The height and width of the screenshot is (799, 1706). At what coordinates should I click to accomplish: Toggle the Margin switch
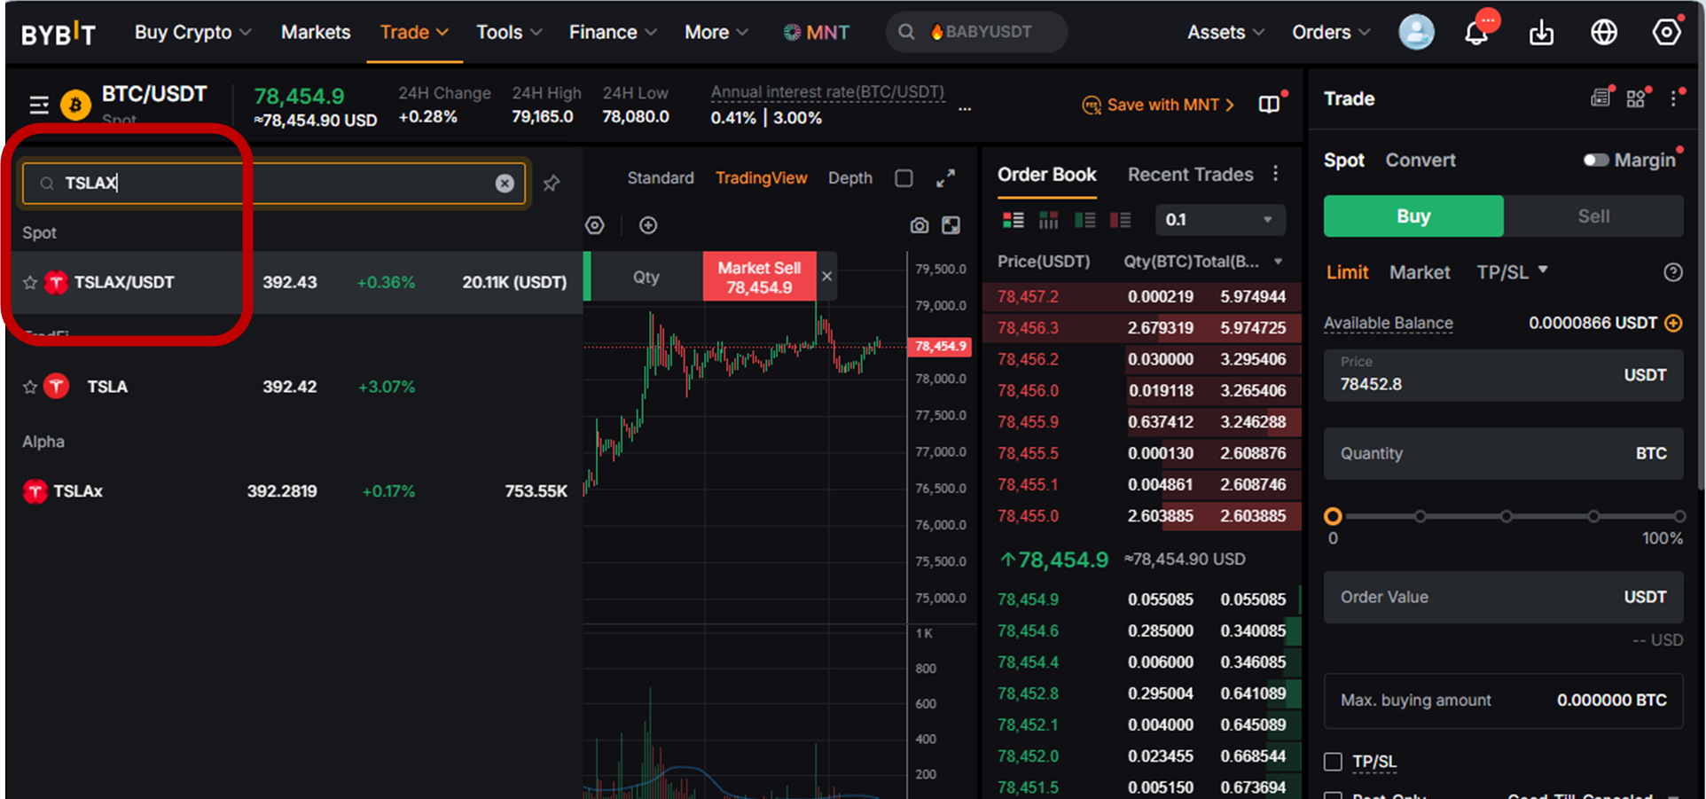[x=1596, y=161]
